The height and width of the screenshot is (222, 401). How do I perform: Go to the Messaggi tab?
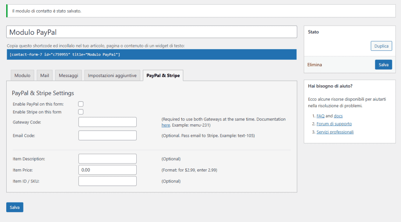68,75
